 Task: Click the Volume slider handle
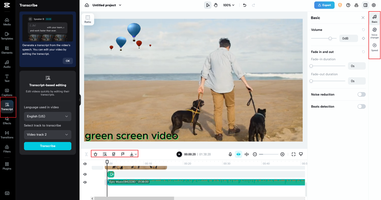click(x=330, y=38)
